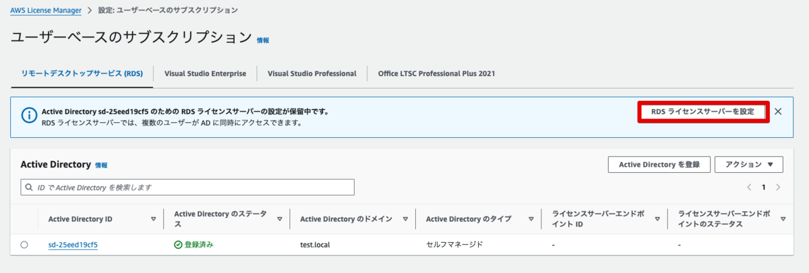Sort by the Active Directory のドメイン column arrow
The width and height of the screenshot is (809, 273).
tap(405, 219)
